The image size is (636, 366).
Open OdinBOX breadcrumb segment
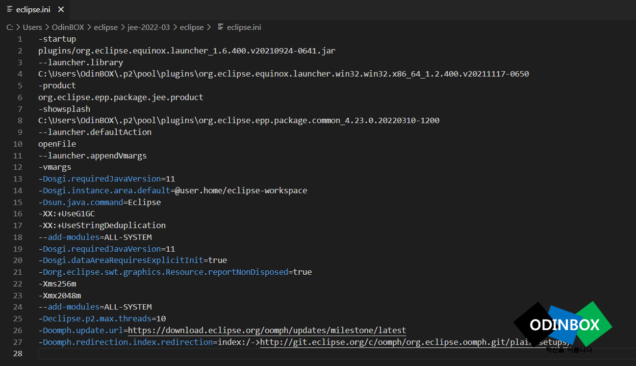coord(68,27)
